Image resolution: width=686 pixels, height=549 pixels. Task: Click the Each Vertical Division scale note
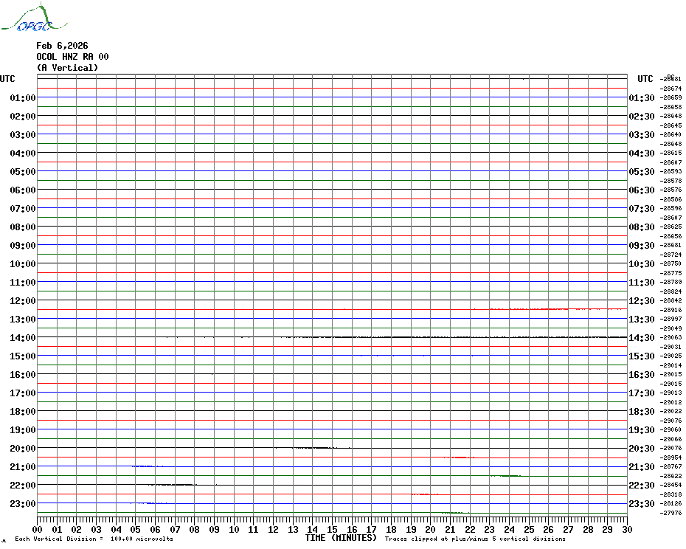coord(94,539)
